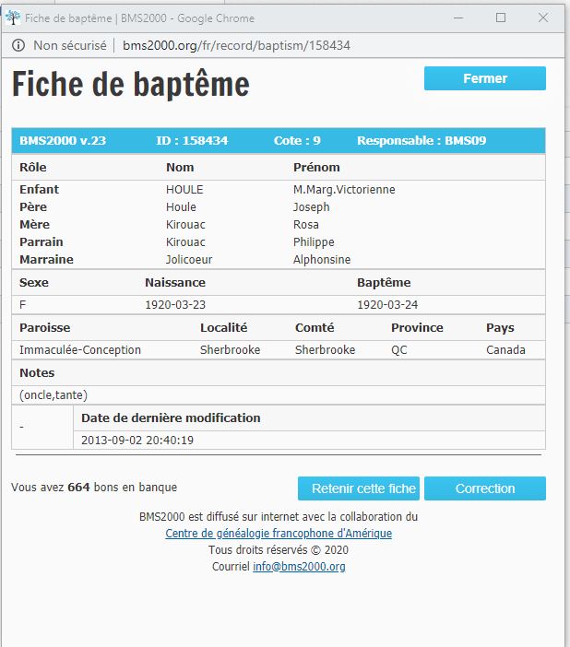Click godmother's first name Alphonsine
The height and width of the screenshot is (647, 570).
point(322,260)
